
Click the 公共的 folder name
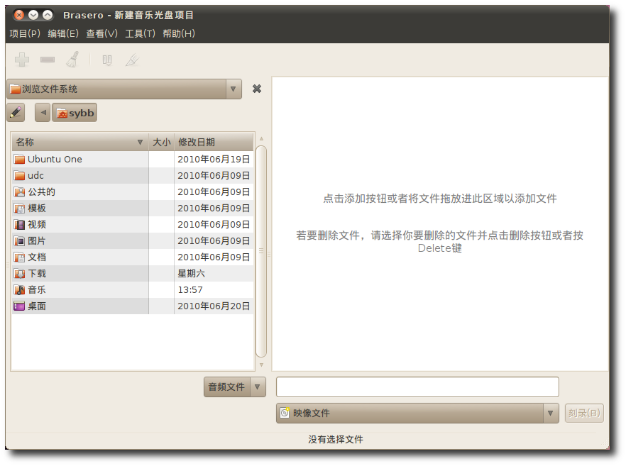pos(41,192)
